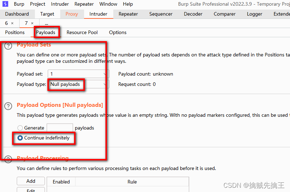Click the Burp Suite lightning logo icon

click(5, 4)
